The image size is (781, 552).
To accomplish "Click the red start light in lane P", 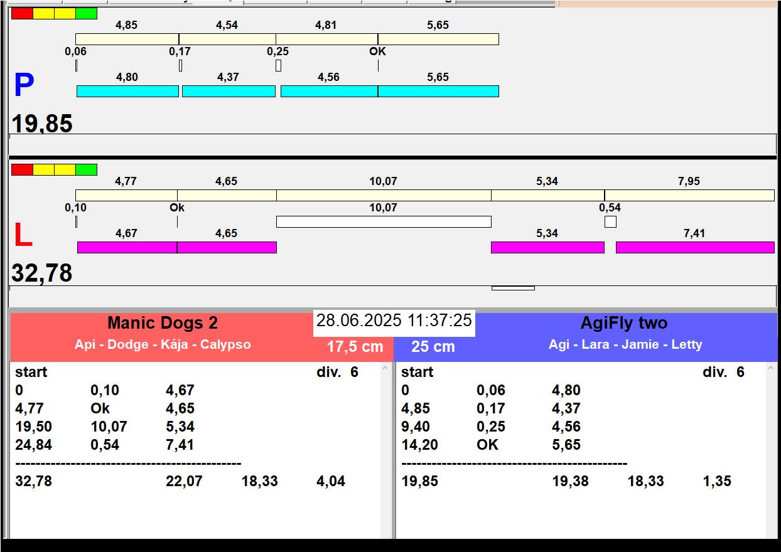I will (22, 13).
